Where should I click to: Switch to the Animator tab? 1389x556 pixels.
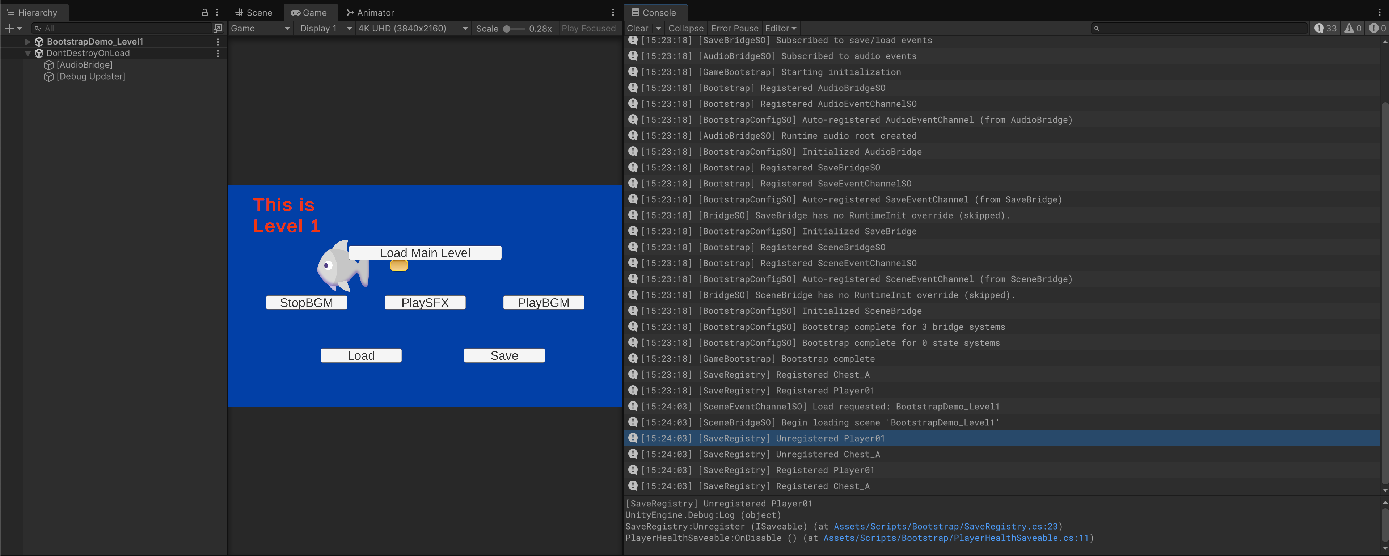pos(370,12)
